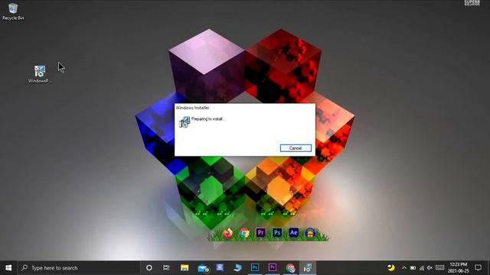Switch to the installer taskbar icon
The height and width of the screenshot is (275, 490).
click(x=308, y=268)
